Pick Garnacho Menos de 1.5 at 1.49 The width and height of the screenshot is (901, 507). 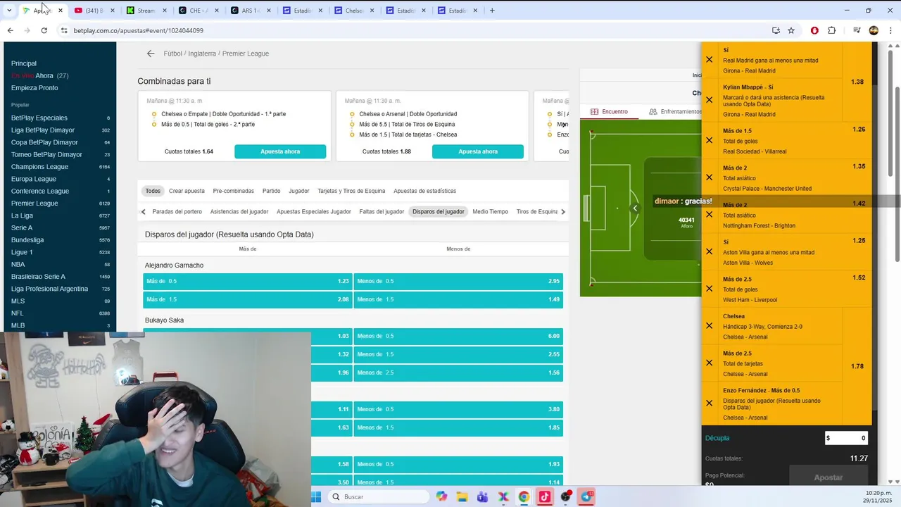pyautogui.click(x=458, y=299)
